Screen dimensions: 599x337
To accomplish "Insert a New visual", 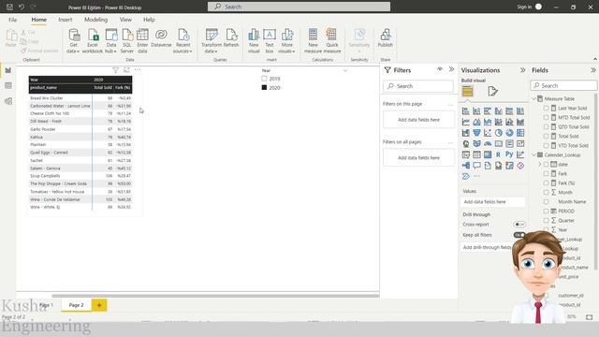I will coord(254,41).
